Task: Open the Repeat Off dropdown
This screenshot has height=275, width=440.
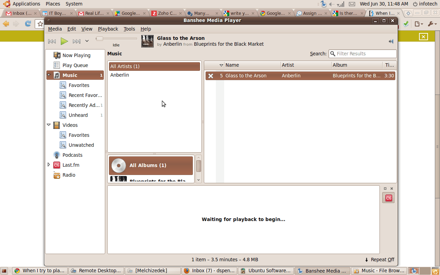Action: (379, 260)
